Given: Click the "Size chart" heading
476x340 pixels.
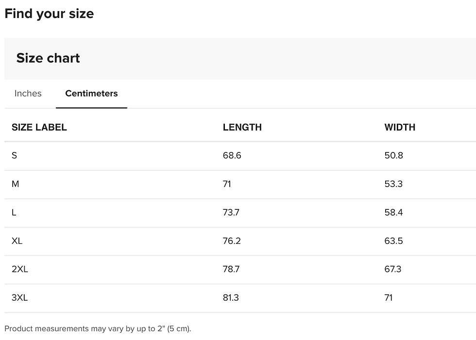Looking at the screenshot, I should pos(48,58).
